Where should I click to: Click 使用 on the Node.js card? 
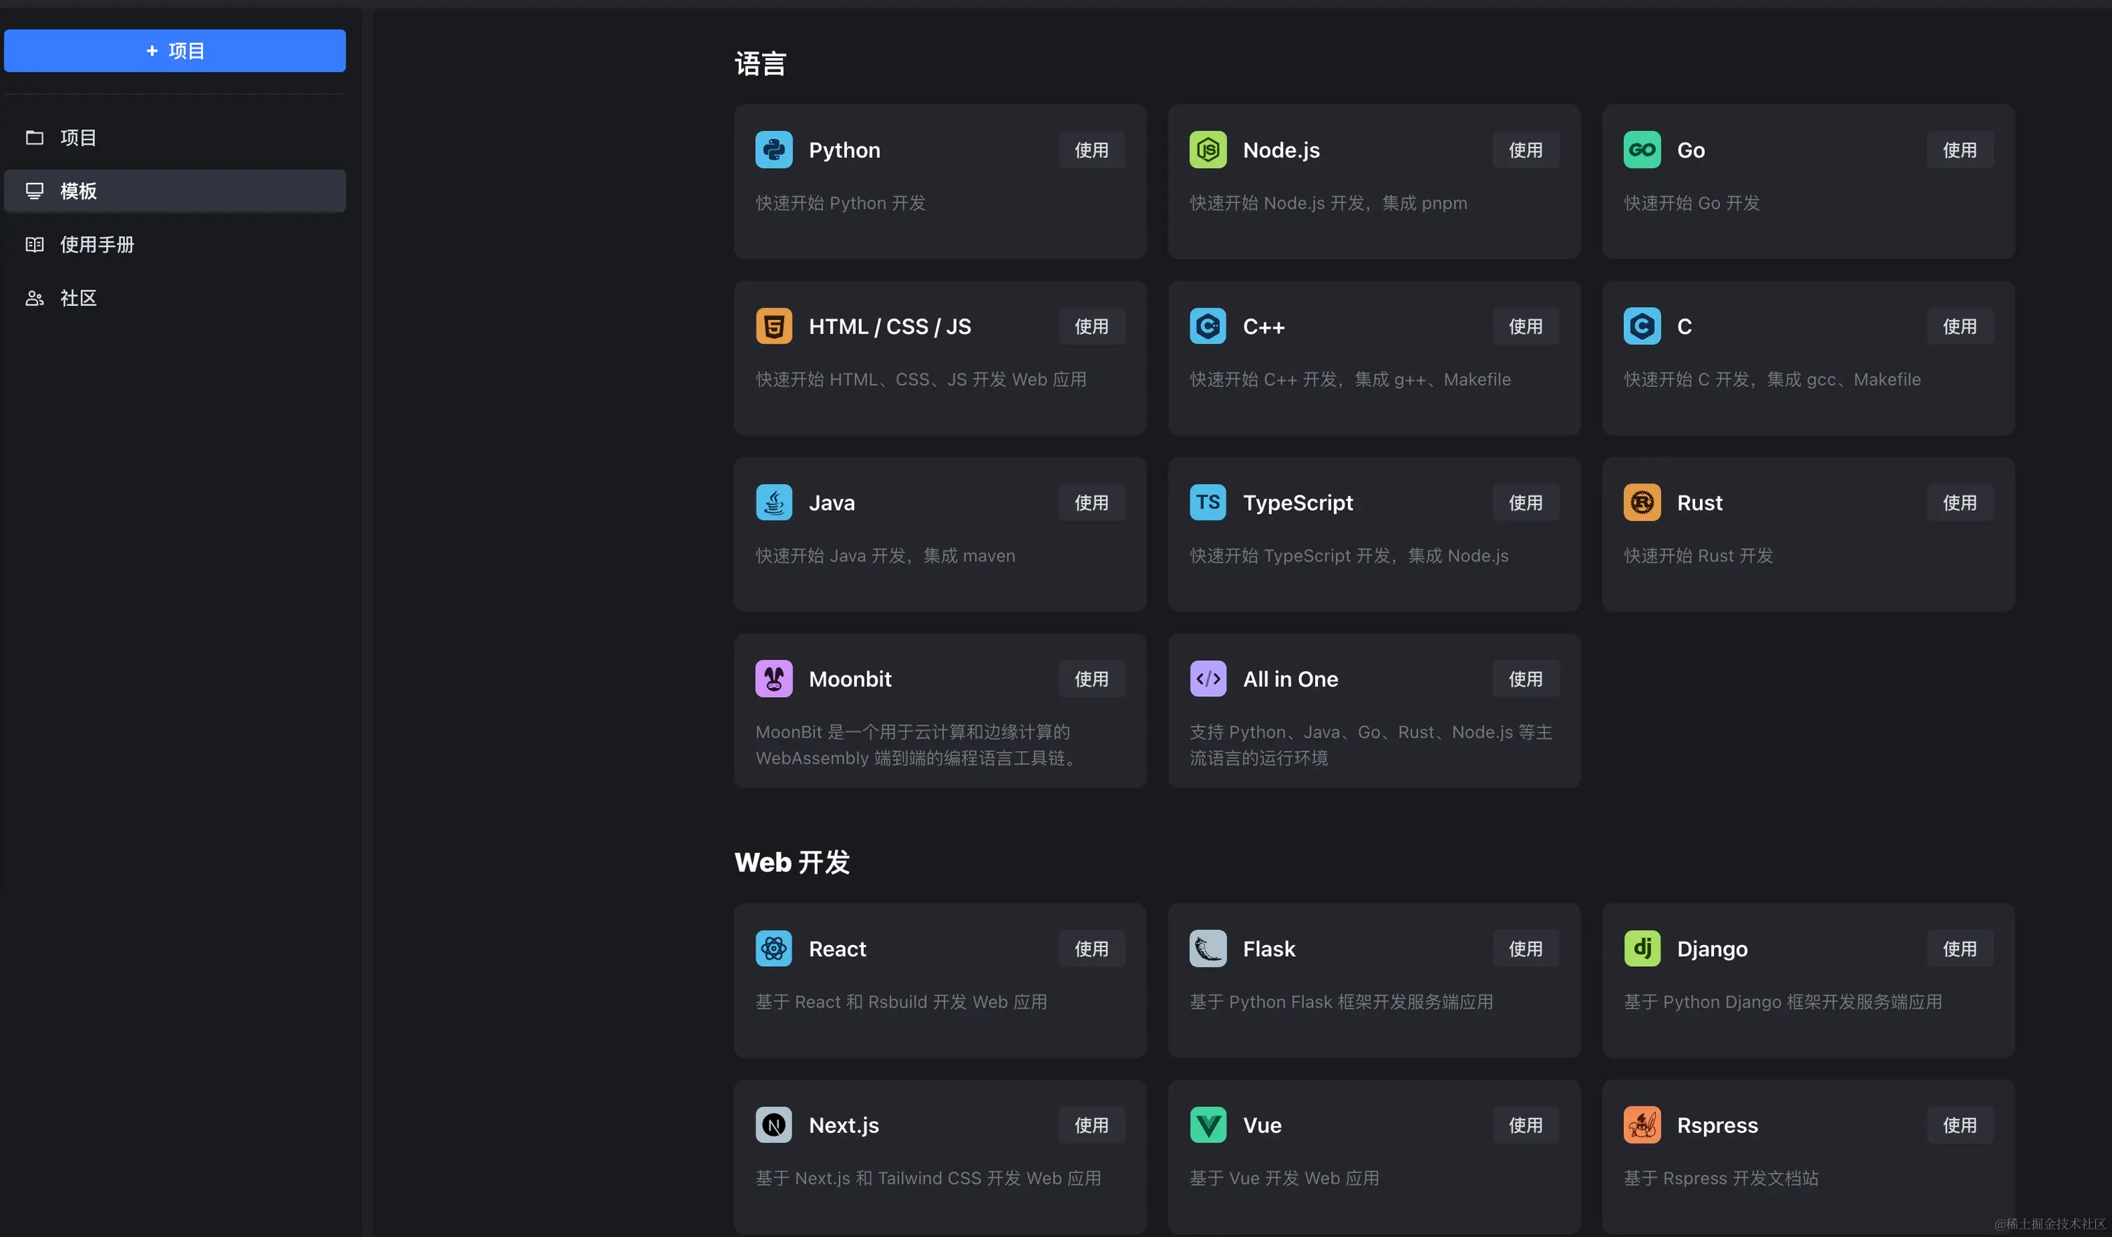tap(1525, 150)
